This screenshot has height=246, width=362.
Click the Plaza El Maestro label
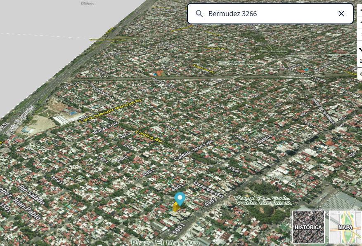coord(165,242)
